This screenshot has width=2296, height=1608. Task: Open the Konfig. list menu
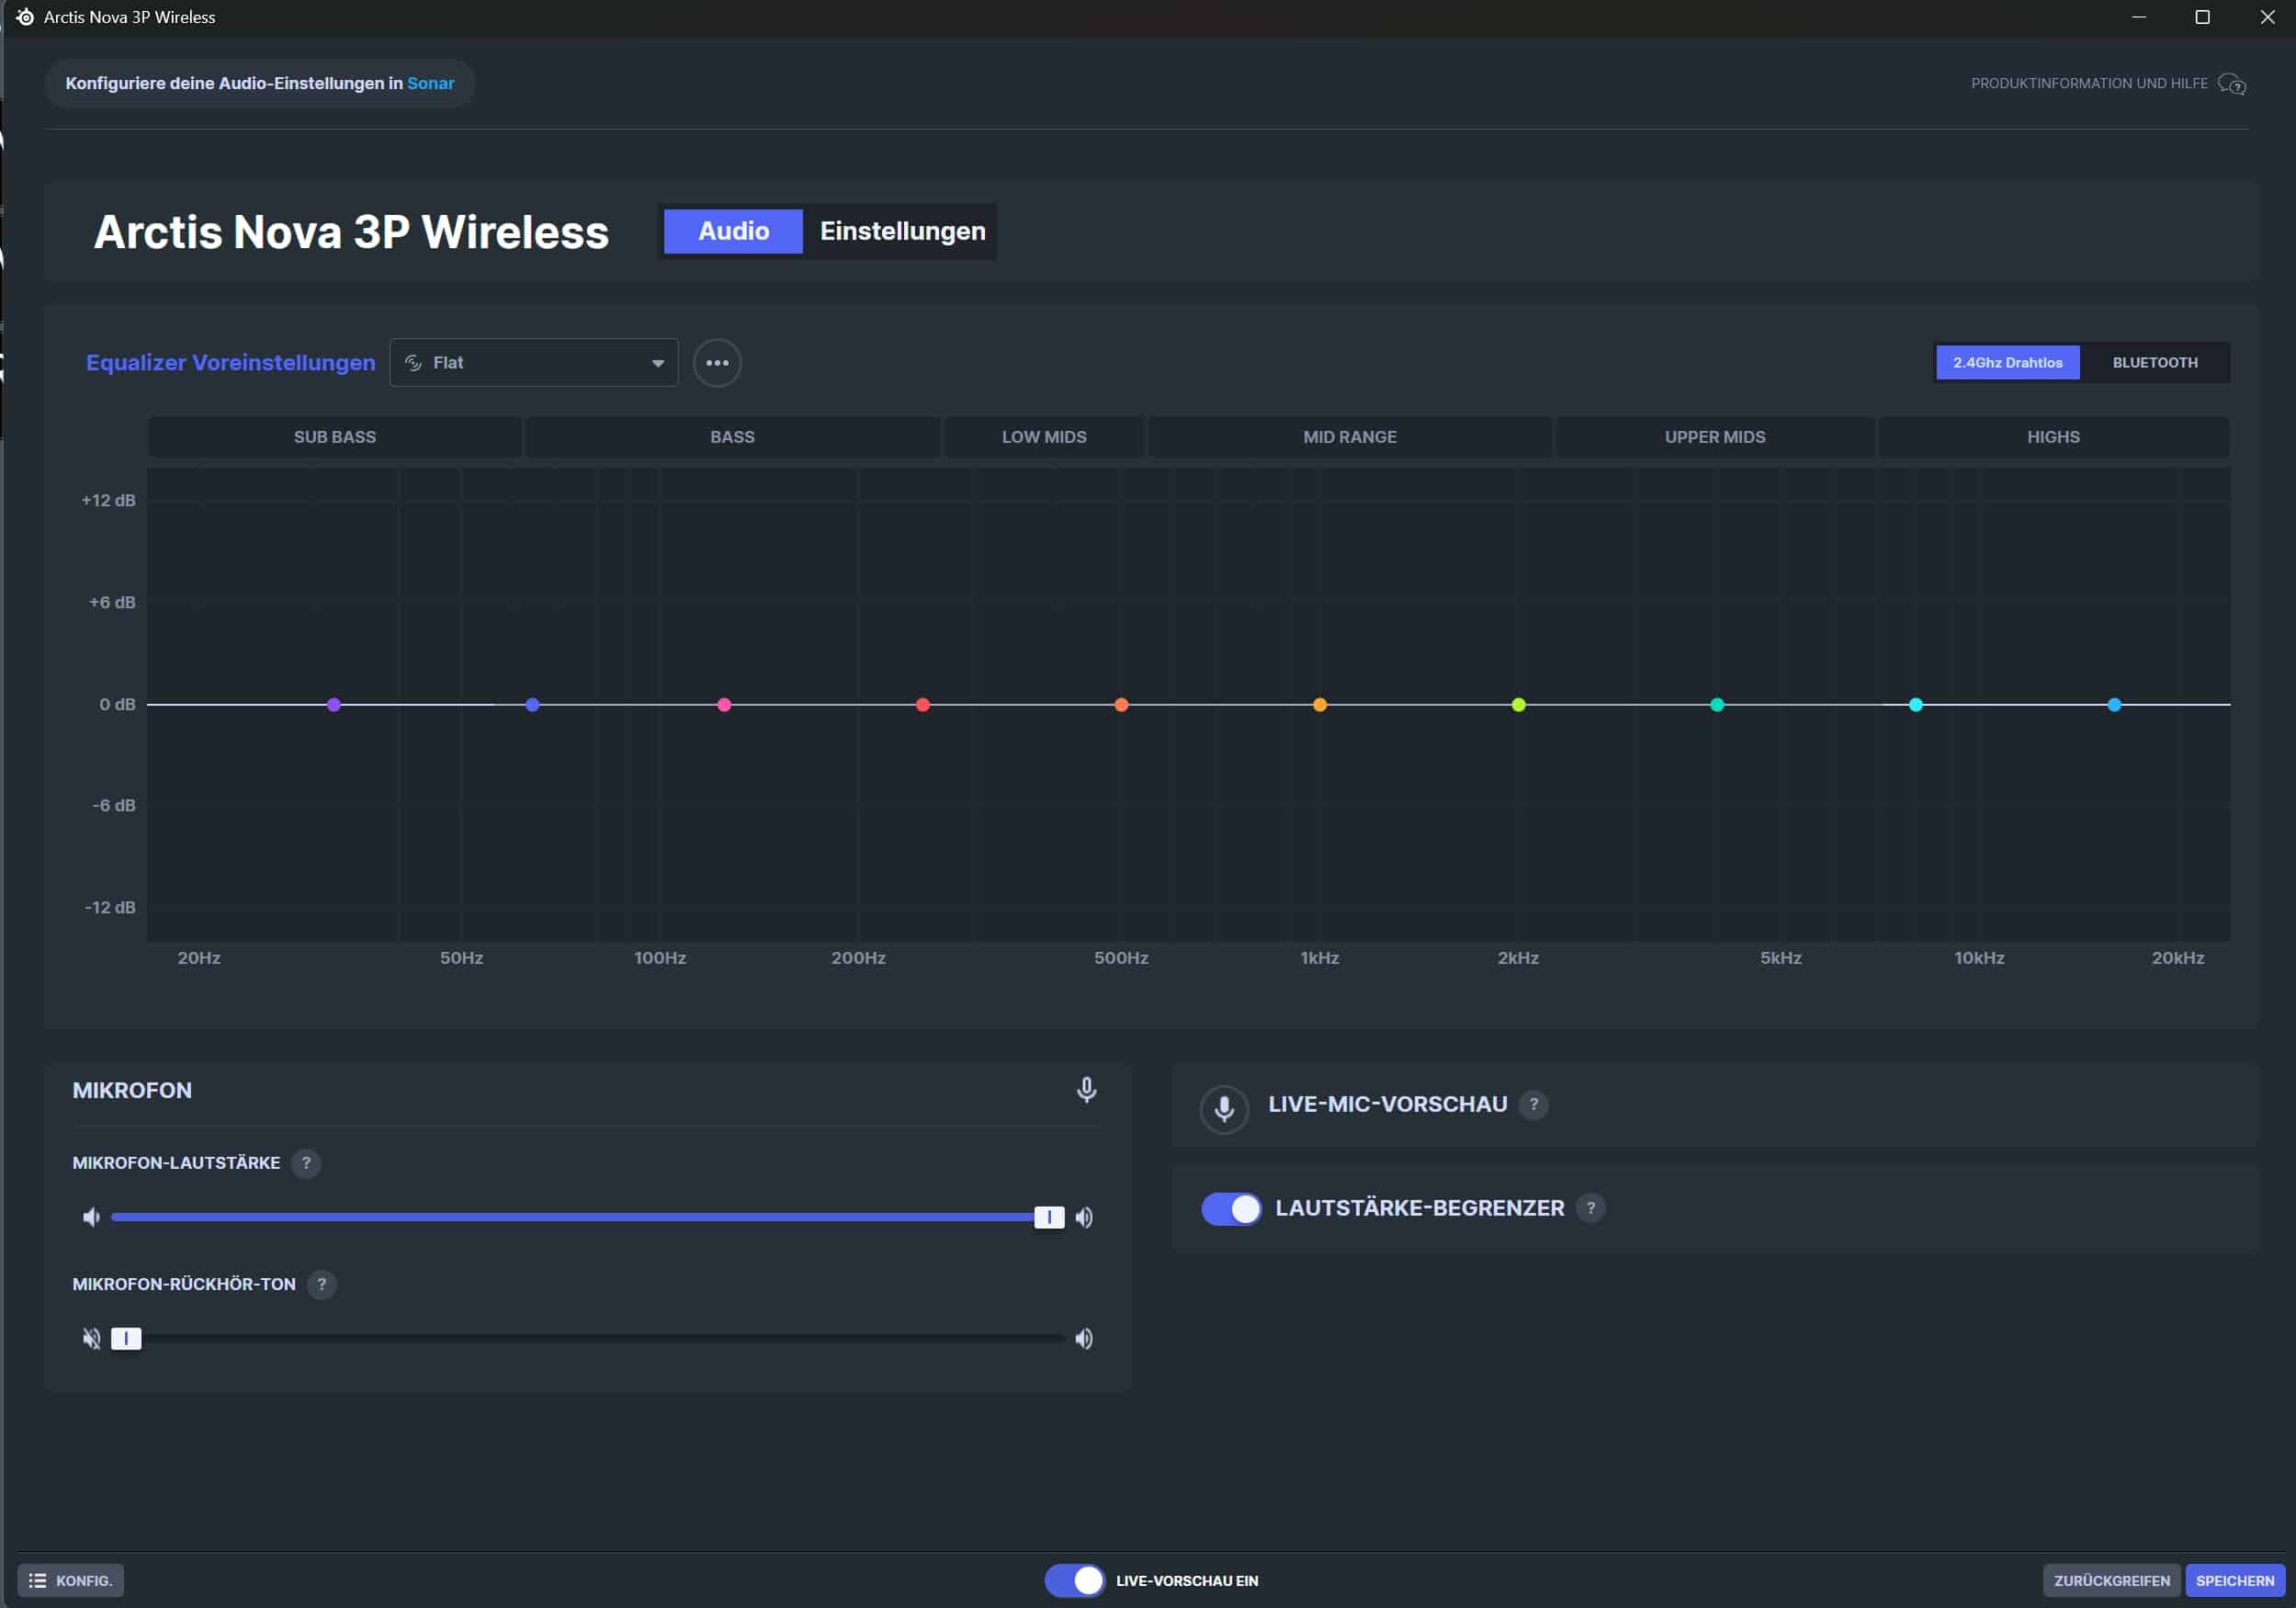[70, 1581]
